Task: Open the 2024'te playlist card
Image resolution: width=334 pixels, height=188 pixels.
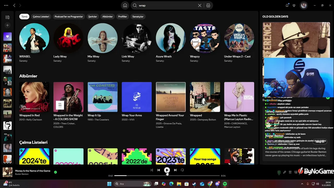Action: (x=34, y=156)
